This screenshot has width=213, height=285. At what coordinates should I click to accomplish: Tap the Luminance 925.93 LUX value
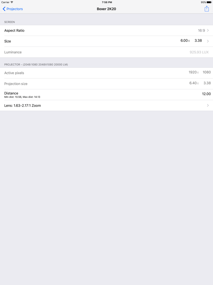pyautogui.click(x=199, y=52)
